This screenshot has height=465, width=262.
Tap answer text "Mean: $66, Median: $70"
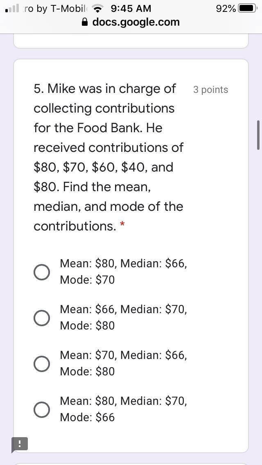click(123, 309)
